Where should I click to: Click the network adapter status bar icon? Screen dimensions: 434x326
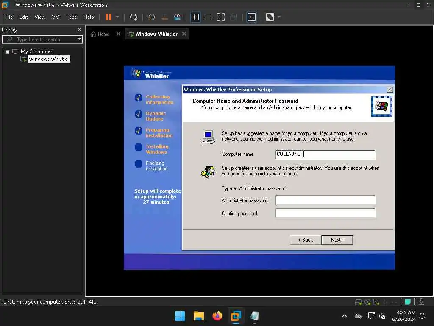[x=376, y=302]
